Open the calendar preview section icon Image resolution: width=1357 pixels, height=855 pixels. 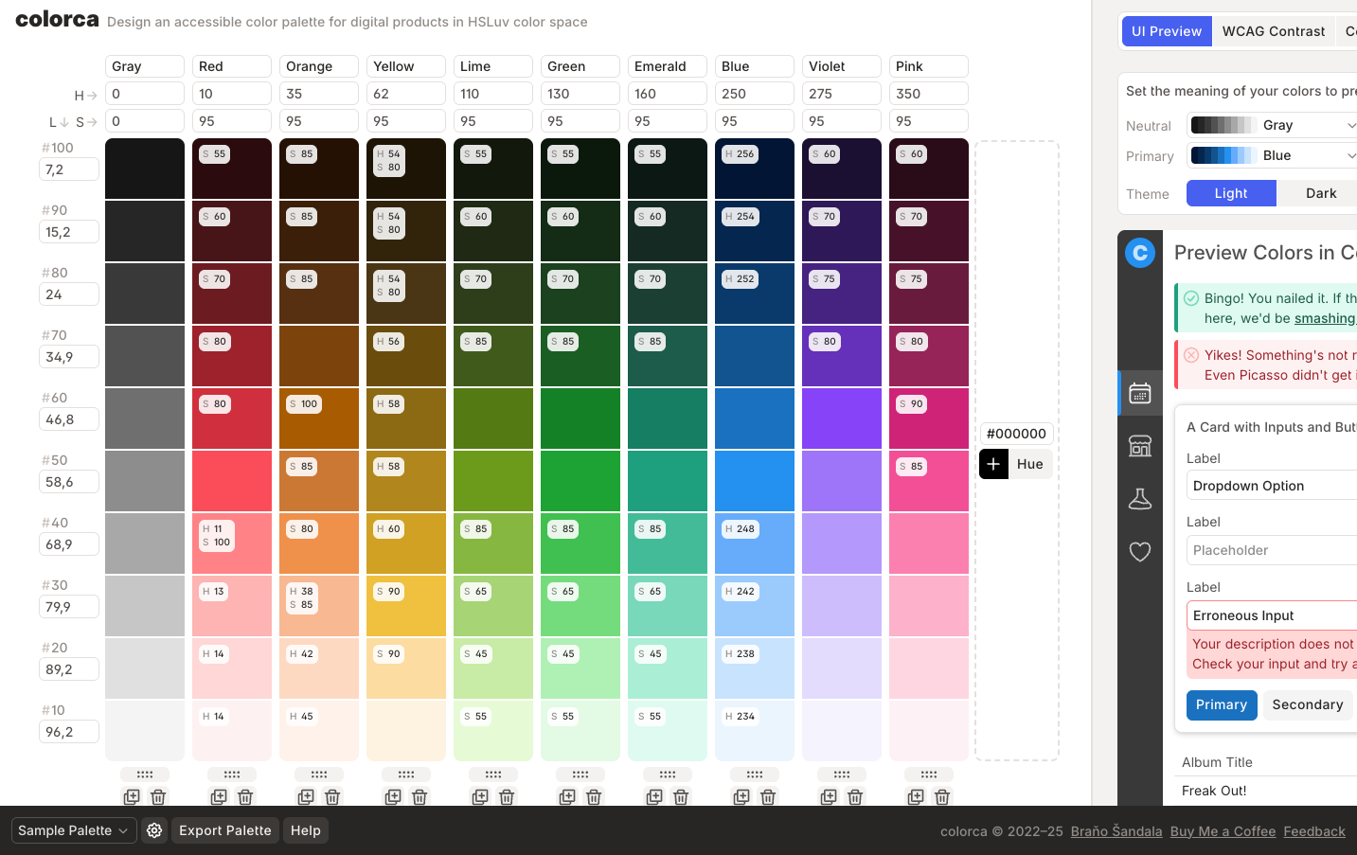1139,392
